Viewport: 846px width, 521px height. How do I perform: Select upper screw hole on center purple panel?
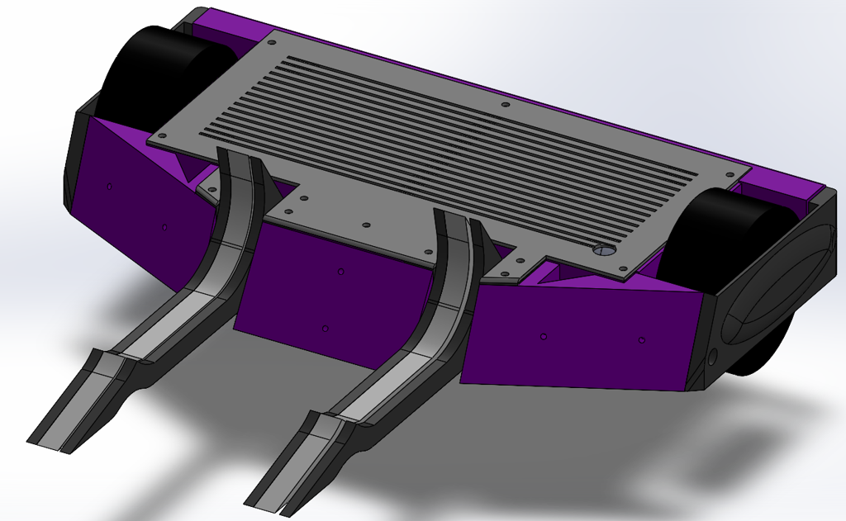pyautogui.click(x=340, y=272)
